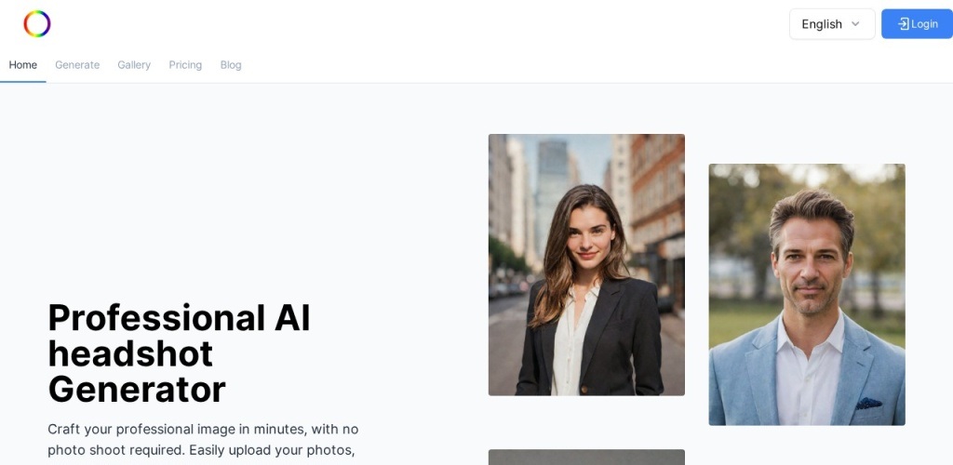953x465 pixels.
Task: Click the 'Professional AI' headline line
Action: point(180,317)
